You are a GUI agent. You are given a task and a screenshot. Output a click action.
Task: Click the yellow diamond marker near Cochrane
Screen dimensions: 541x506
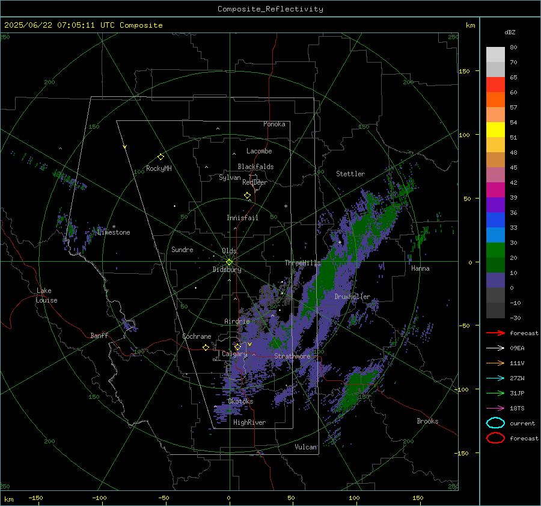pyautogui.click(x=206, y=348)
